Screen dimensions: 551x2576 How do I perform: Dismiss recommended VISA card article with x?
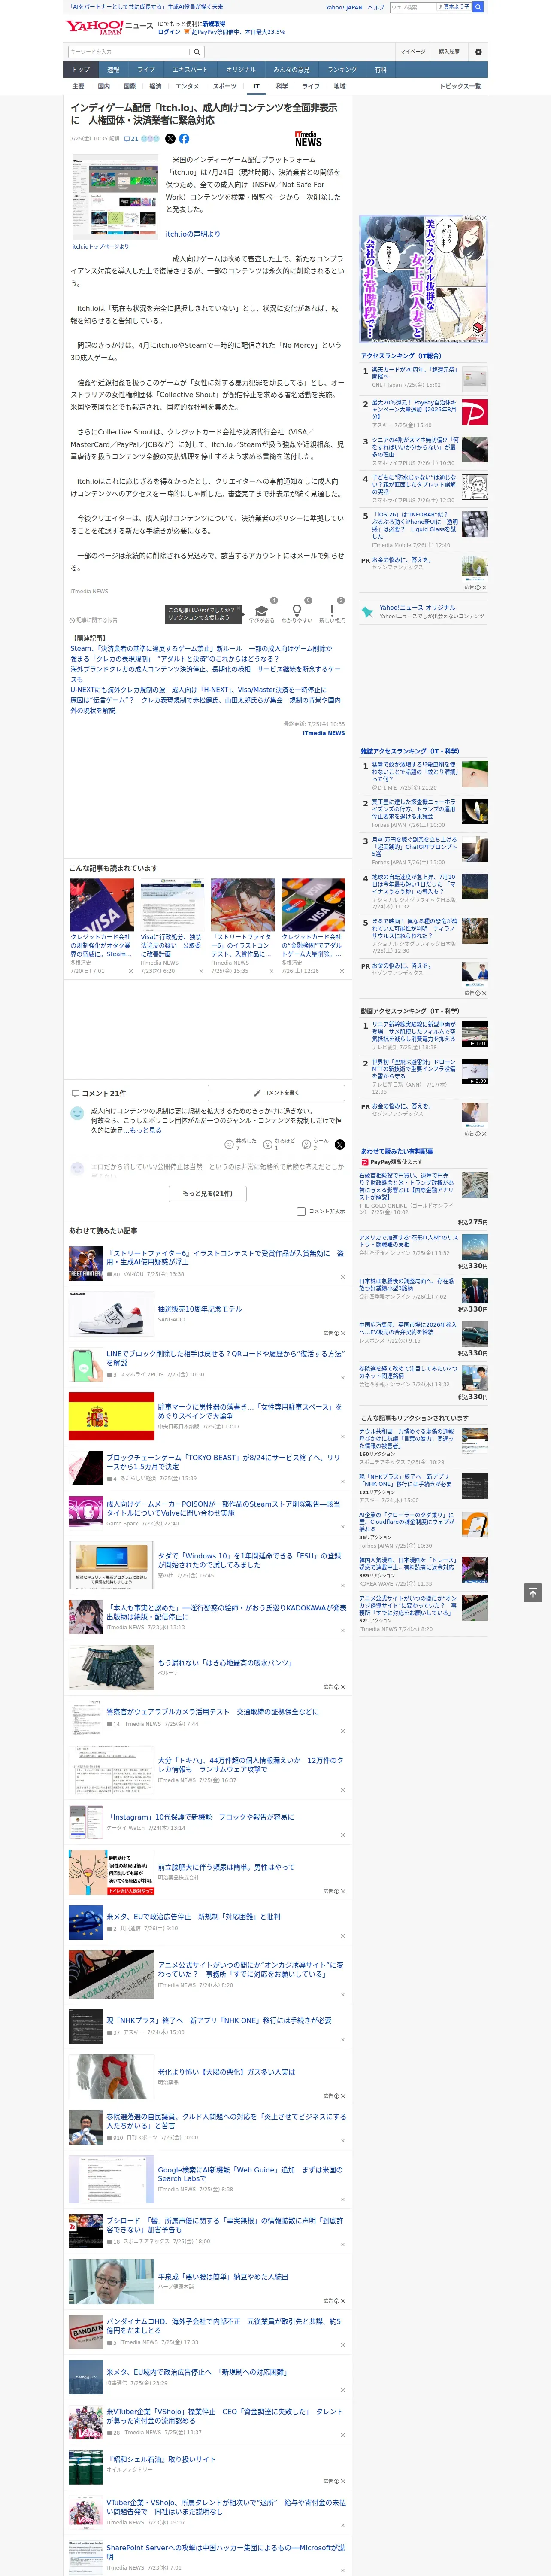pos(130,971)
